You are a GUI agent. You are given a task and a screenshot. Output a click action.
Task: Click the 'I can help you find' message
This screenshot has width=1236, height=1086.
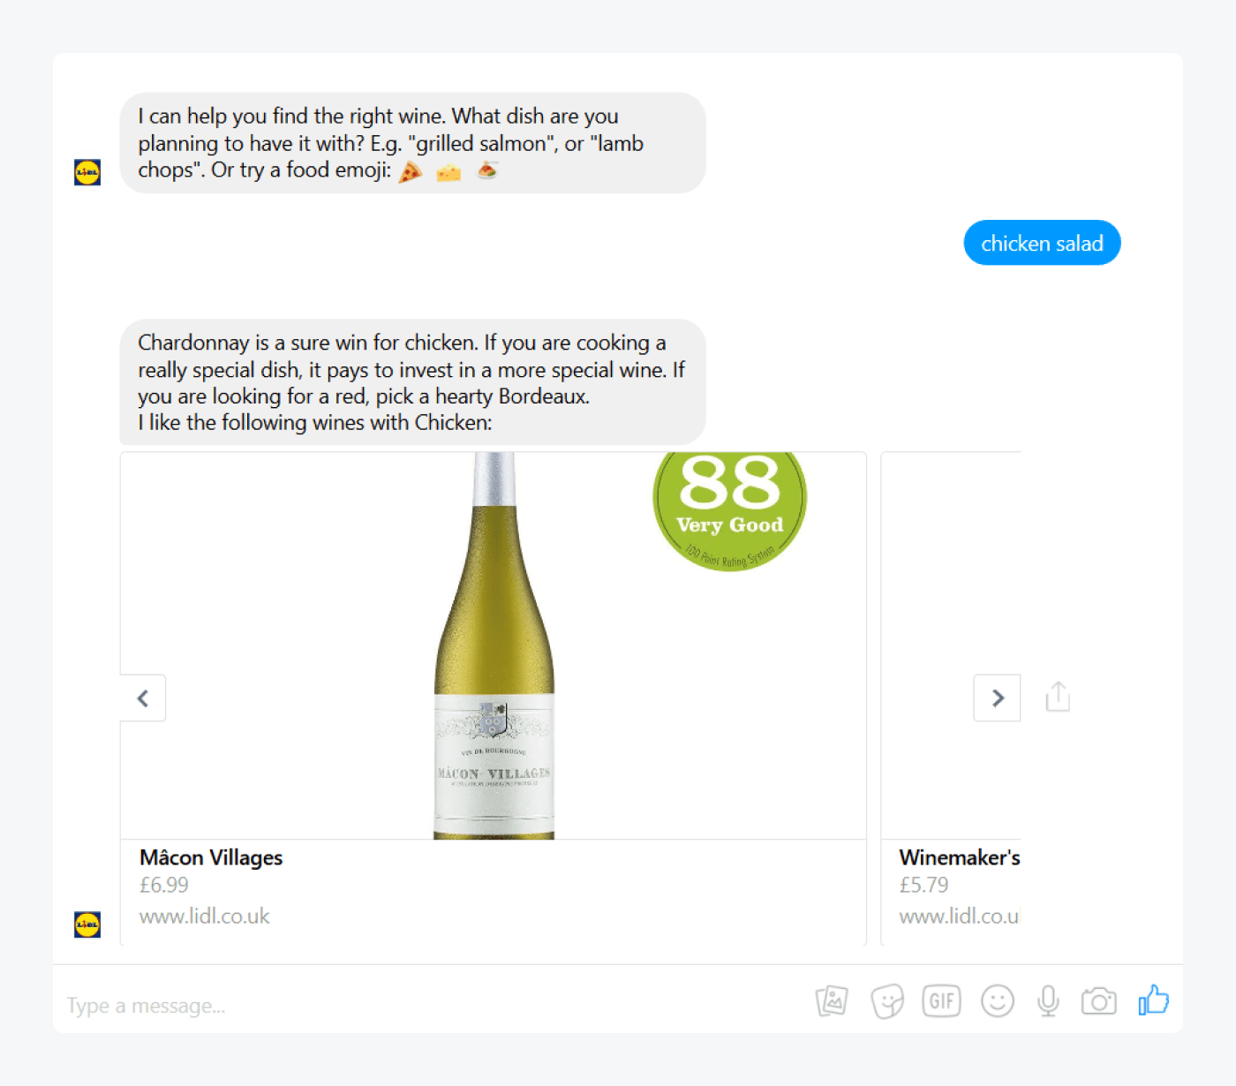(413, 143)
